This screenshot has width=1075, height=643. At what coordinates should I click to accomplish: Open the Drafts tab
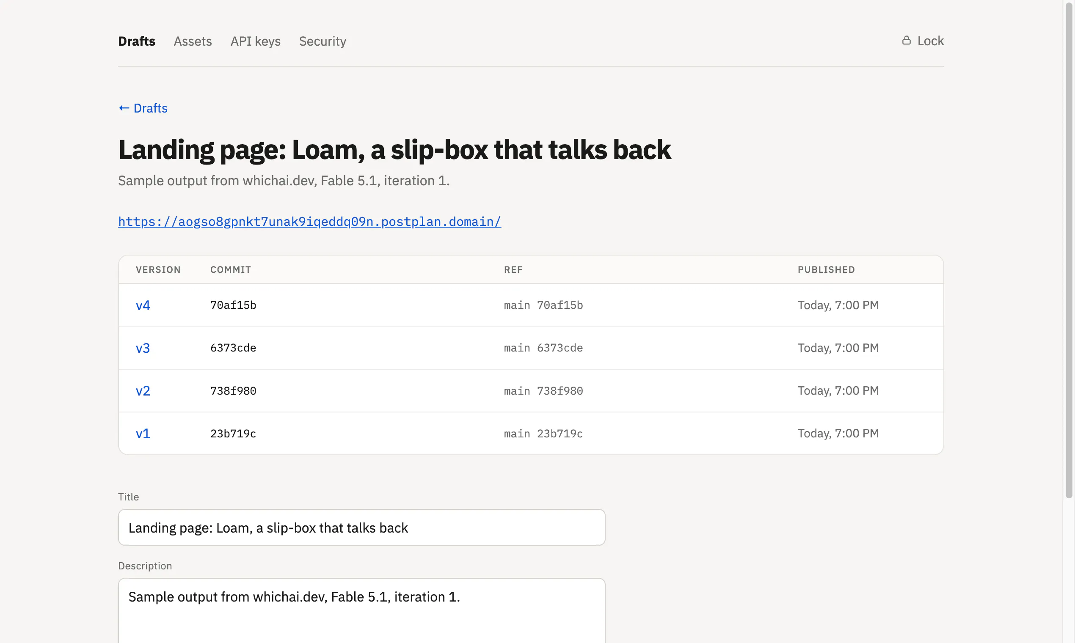137,41
